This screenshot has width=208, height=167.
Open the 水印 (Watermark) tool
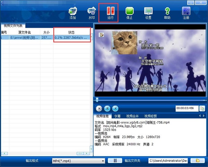point(92,13)
